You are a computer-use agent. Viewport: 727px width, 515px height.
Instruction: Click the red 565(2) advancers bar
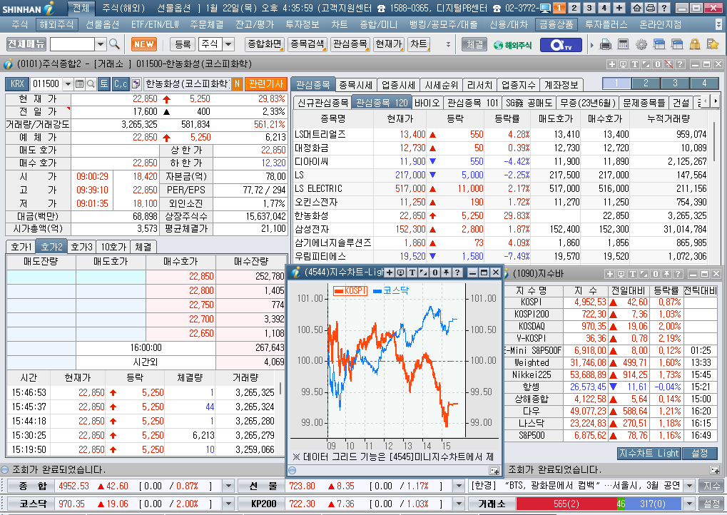(x=566, y=504)
